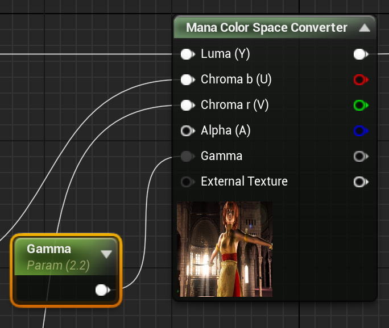Click the Luma (Y) input pin
The width and height of the screenshot is (389, 328).
[x=188, y=54]
